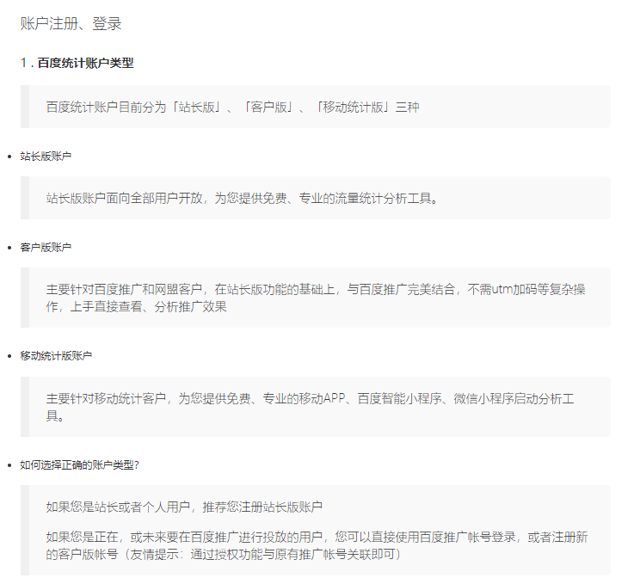Select the heading 1 . 百度统计账户类型
The image size is (634, 584).
(77, 63)
